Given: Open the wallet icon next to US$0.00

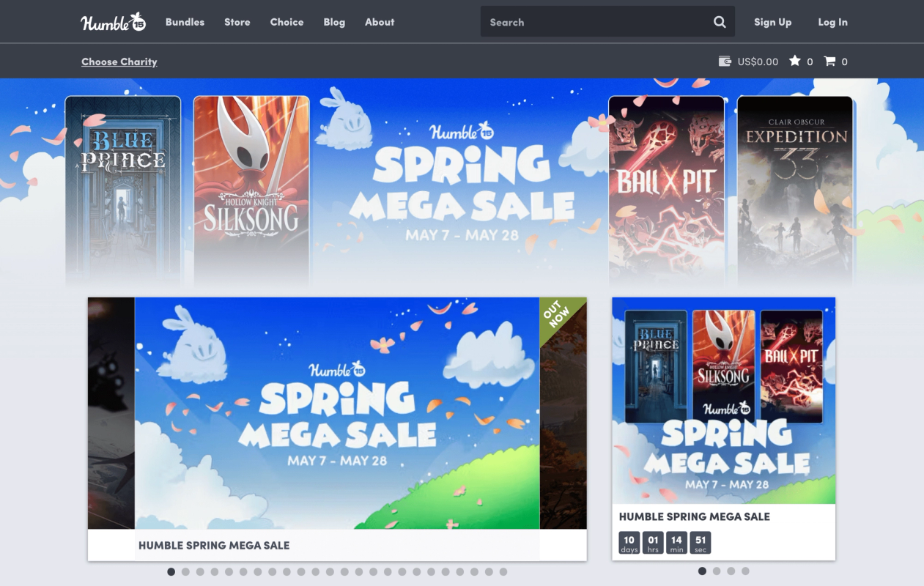Looking at the screenshot, I should (725, 62).
